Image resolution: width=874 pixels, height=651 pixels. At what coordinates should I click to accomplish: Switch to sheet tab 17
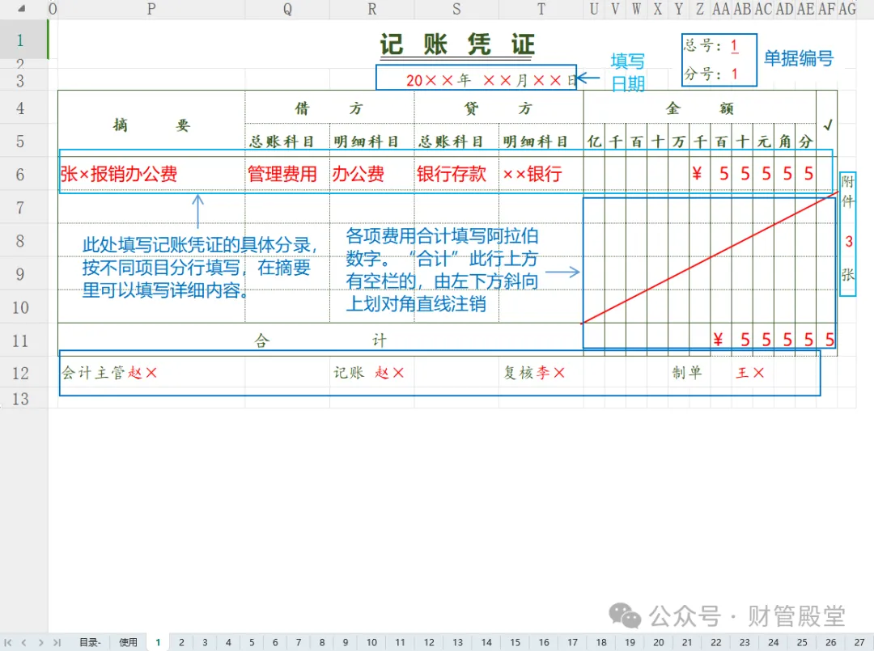572,642
